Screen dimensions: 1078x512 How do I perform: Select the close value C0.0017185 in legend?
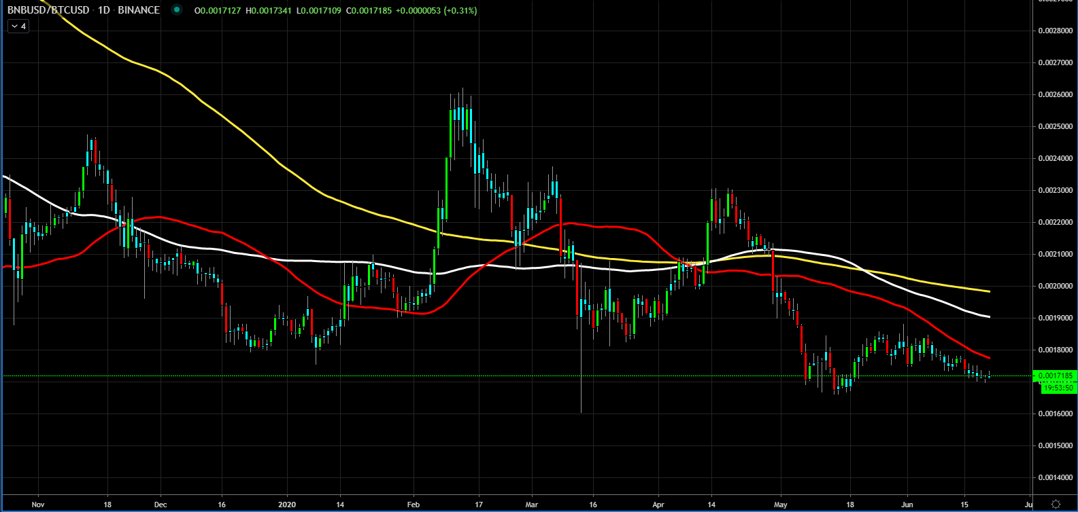coord(369,11)
